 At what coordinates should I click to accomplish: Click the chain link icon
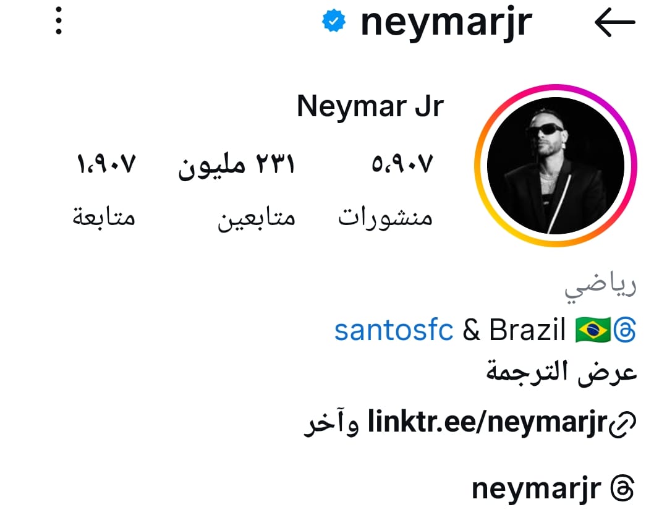pos(622,424)
